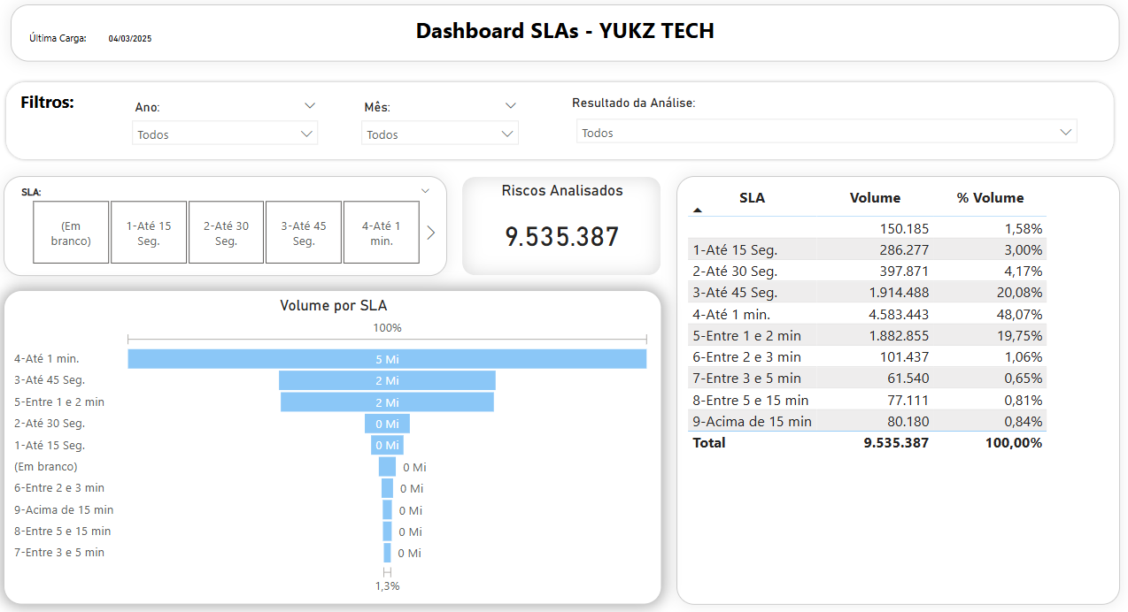The height and width of the screenshot is (612, 1128).
Task: Click table row 1-Até 15 Seg.
Action: pyautogui.click(x=867, y=249)
